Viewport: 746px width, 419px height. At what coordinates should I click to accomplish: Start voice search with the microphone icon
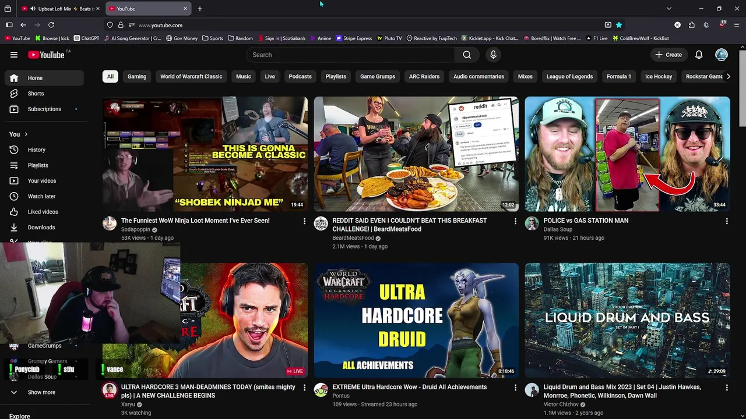[493, 55]
